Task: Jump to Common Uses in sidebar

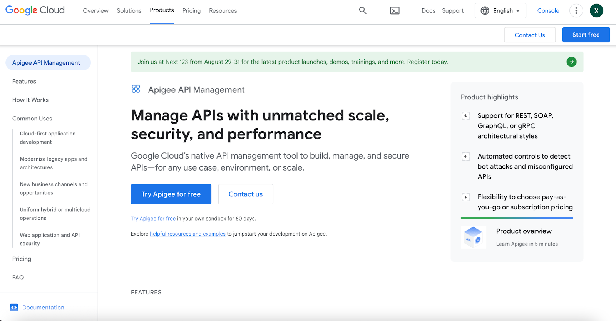Action: tap(32, 119)
